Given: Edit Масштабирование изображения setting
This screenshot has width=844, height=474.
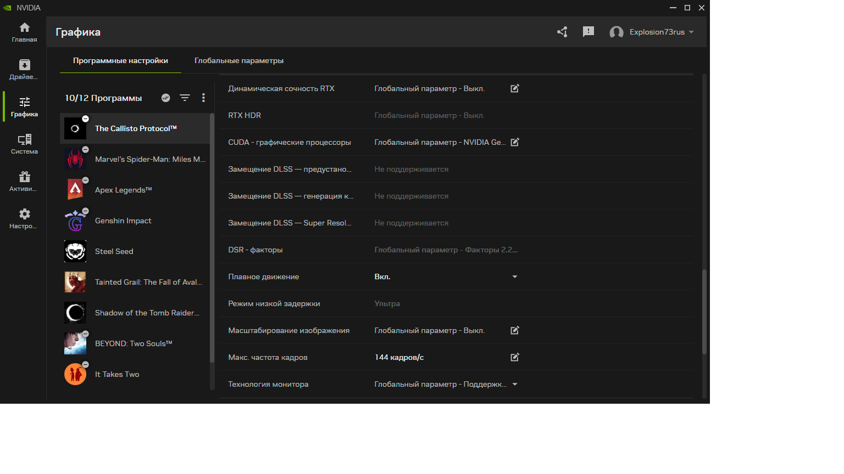Looking at the screenshot, I should [x=515, y=330].
